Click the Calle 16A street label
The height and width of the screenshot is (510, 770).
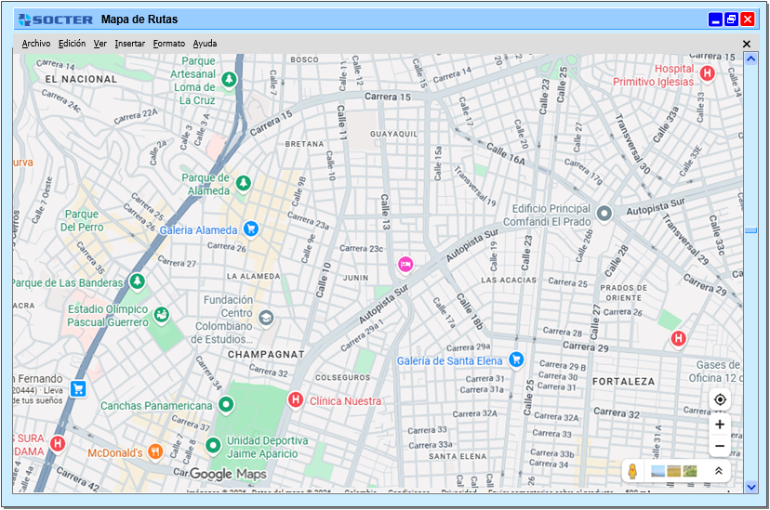pos(506,153)
